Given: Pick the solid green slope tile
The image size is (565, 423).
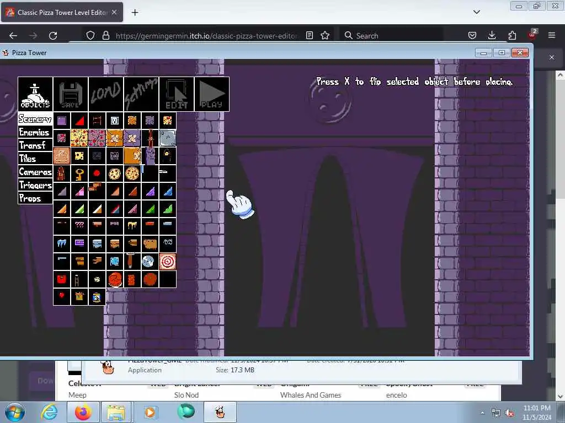Looking at the screenshot, I should [x=150, y=209].
